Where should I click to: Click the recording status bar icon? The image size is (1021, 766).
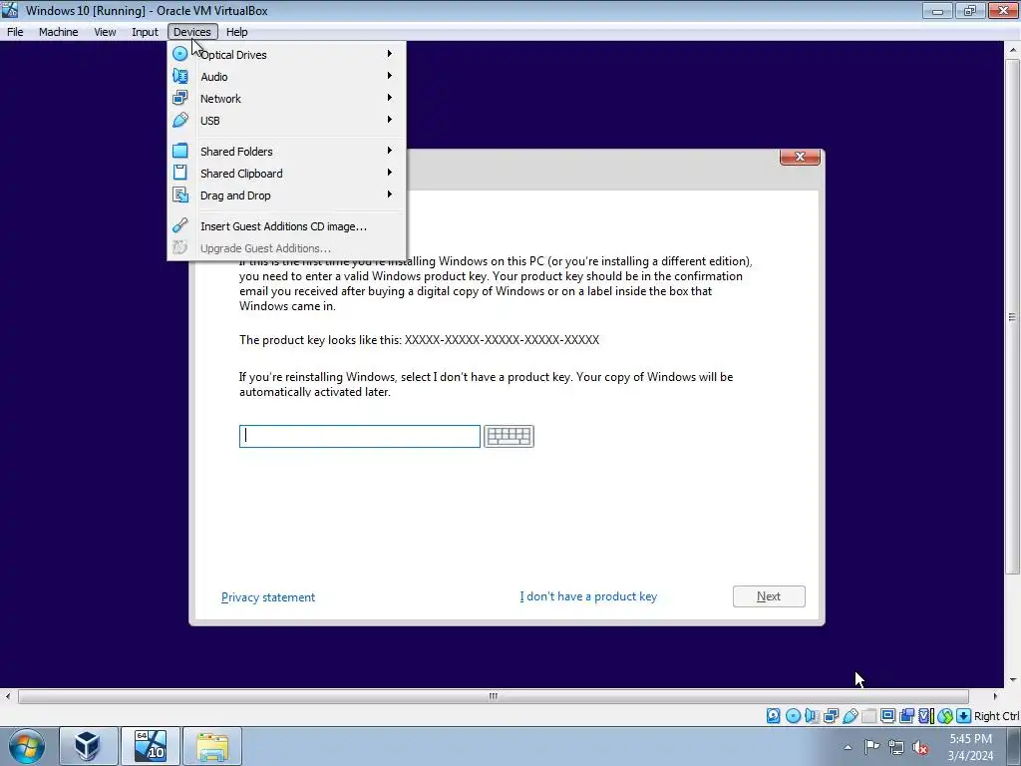[906, 716]
